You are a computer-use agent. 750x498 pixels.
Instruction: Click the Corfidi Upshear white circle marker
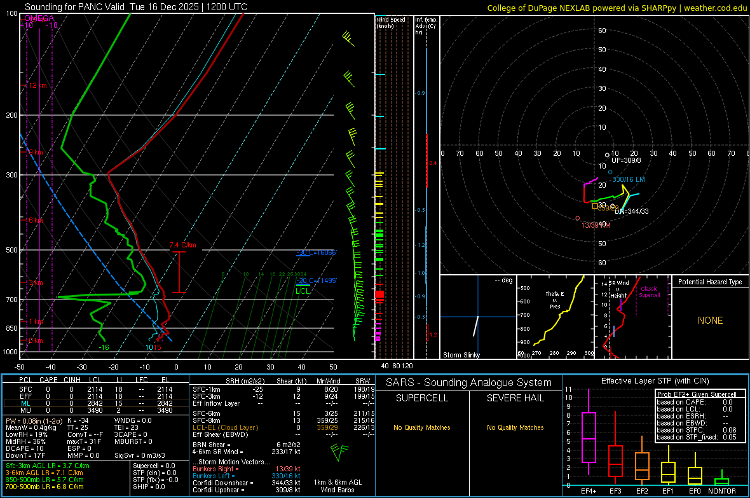tap(607, 155)
